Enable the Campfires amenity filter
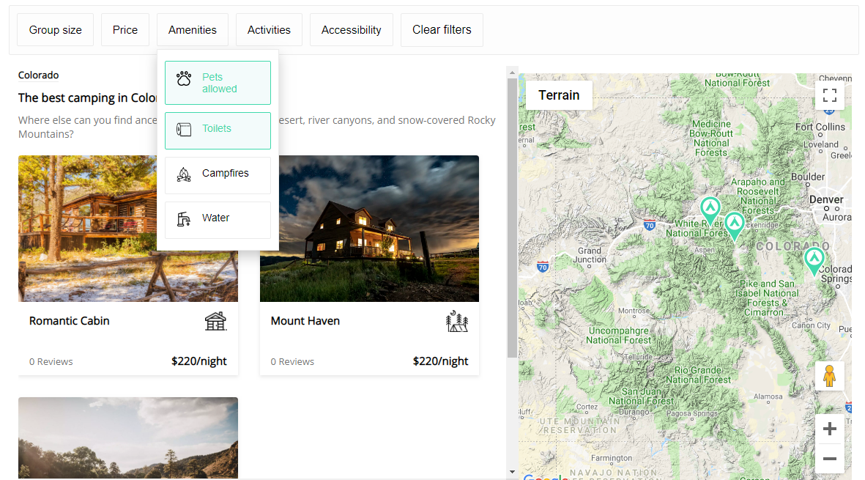Viewport: 865px width, 480px height. tap(218, 175)
